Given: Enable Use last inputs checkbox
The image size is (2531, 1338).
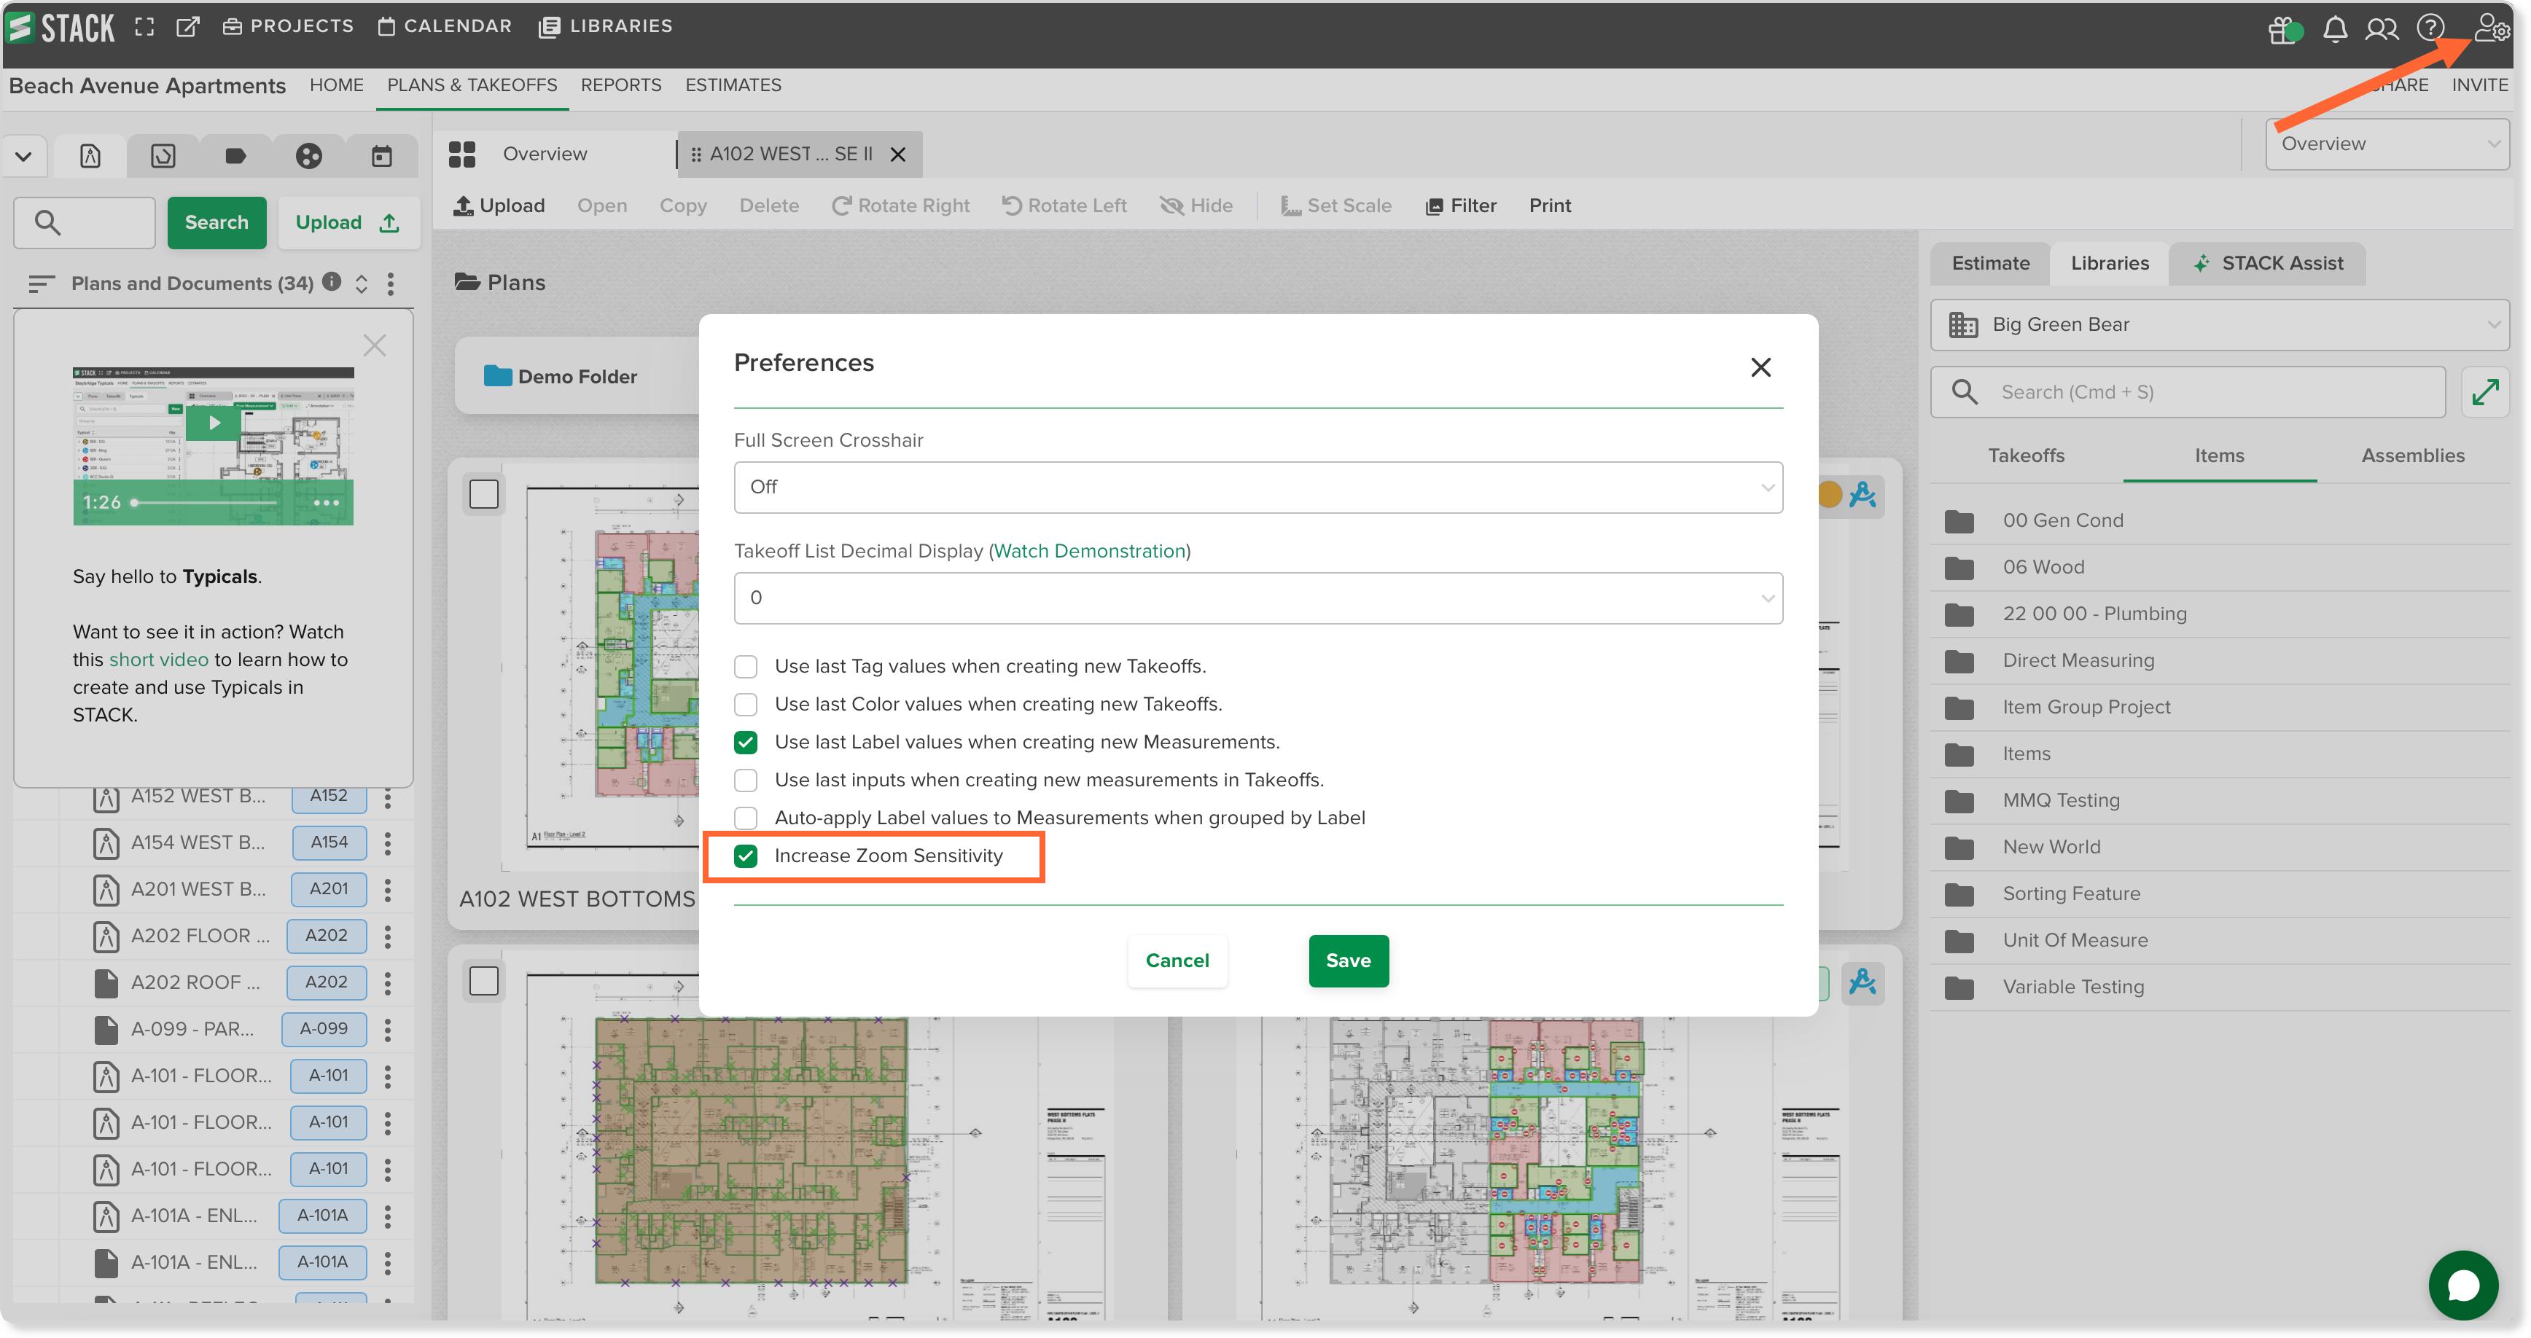Looking at the screenshot, I should pyautogui.click(x=746, y=780).
